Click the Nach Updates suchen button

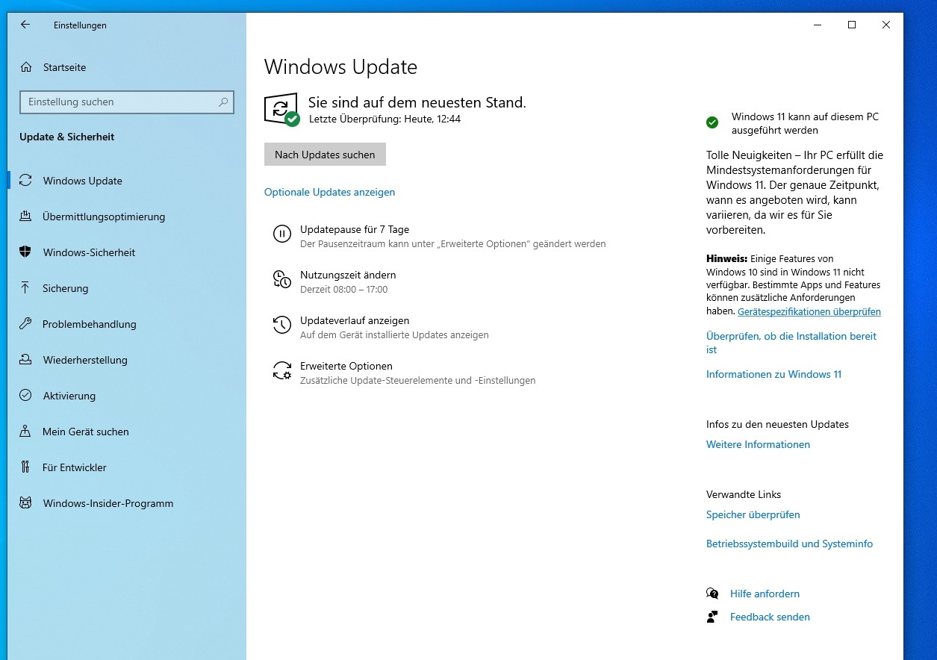(325, 155)
